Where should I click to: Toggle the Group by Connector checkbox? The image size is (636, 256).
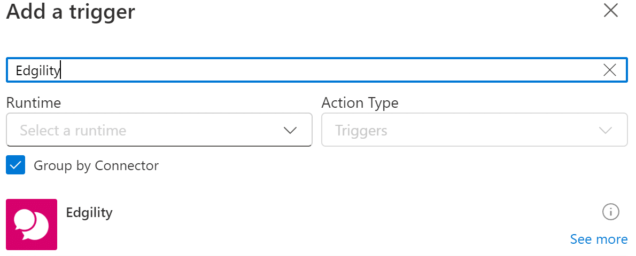[15, 165]
